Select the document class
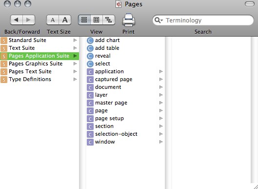Screen dimensions: 258x189 pos(125,87)
